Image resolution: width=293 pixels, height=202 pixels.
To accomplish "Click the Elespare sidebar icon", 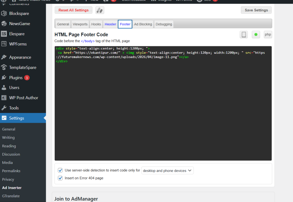I will 4,34.
